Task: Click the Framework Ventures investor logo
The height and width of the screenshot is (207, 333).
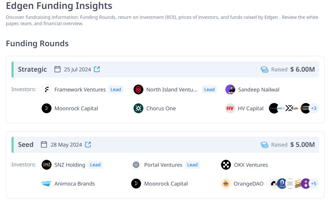Action: coord(46,89)
